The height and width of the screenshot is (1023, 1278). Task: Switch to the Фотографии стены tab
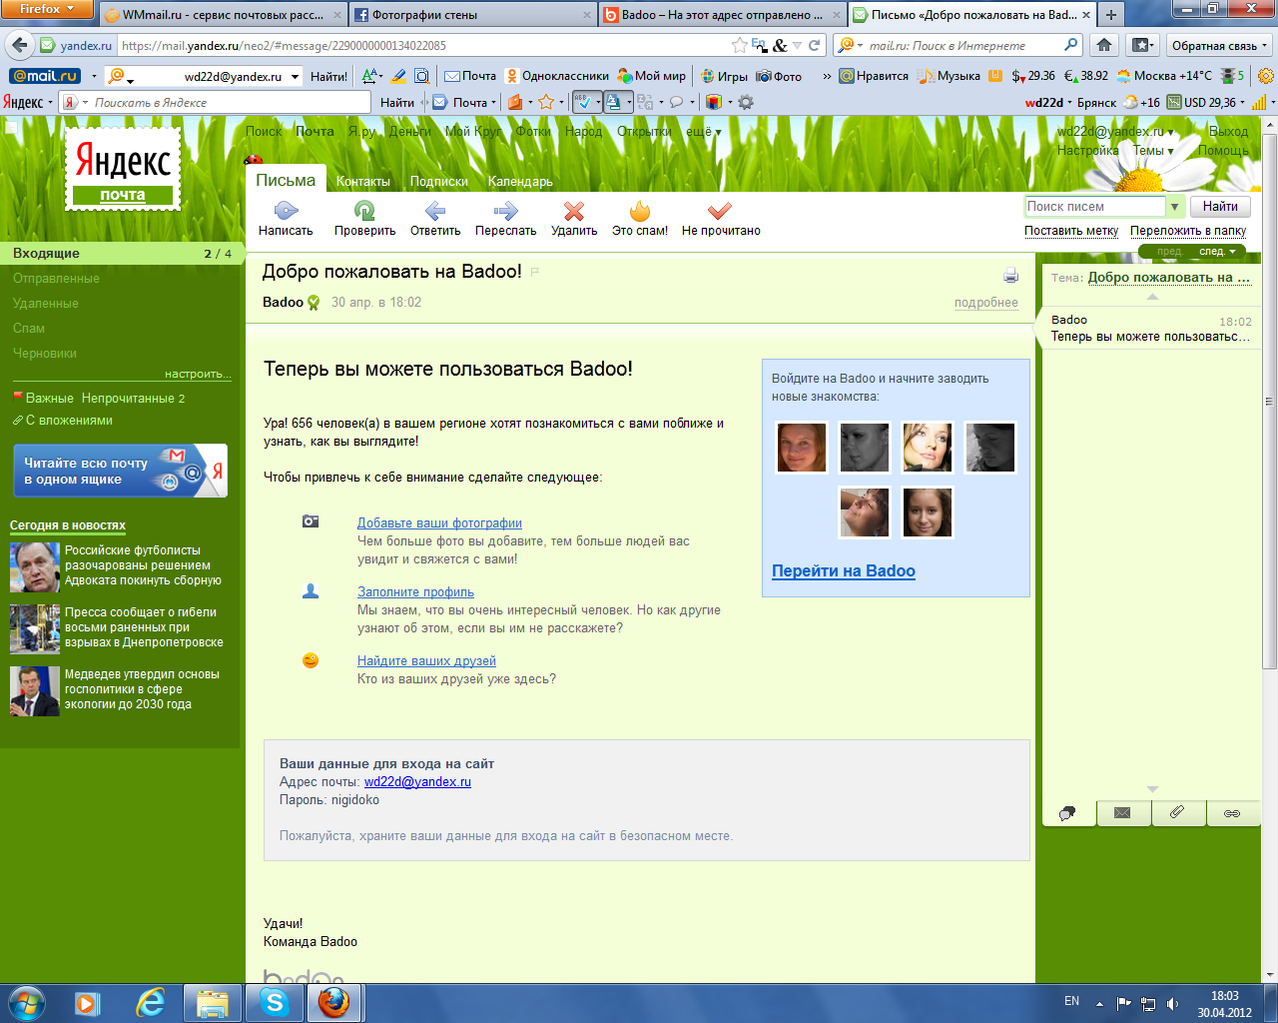(x=472, y=15)
